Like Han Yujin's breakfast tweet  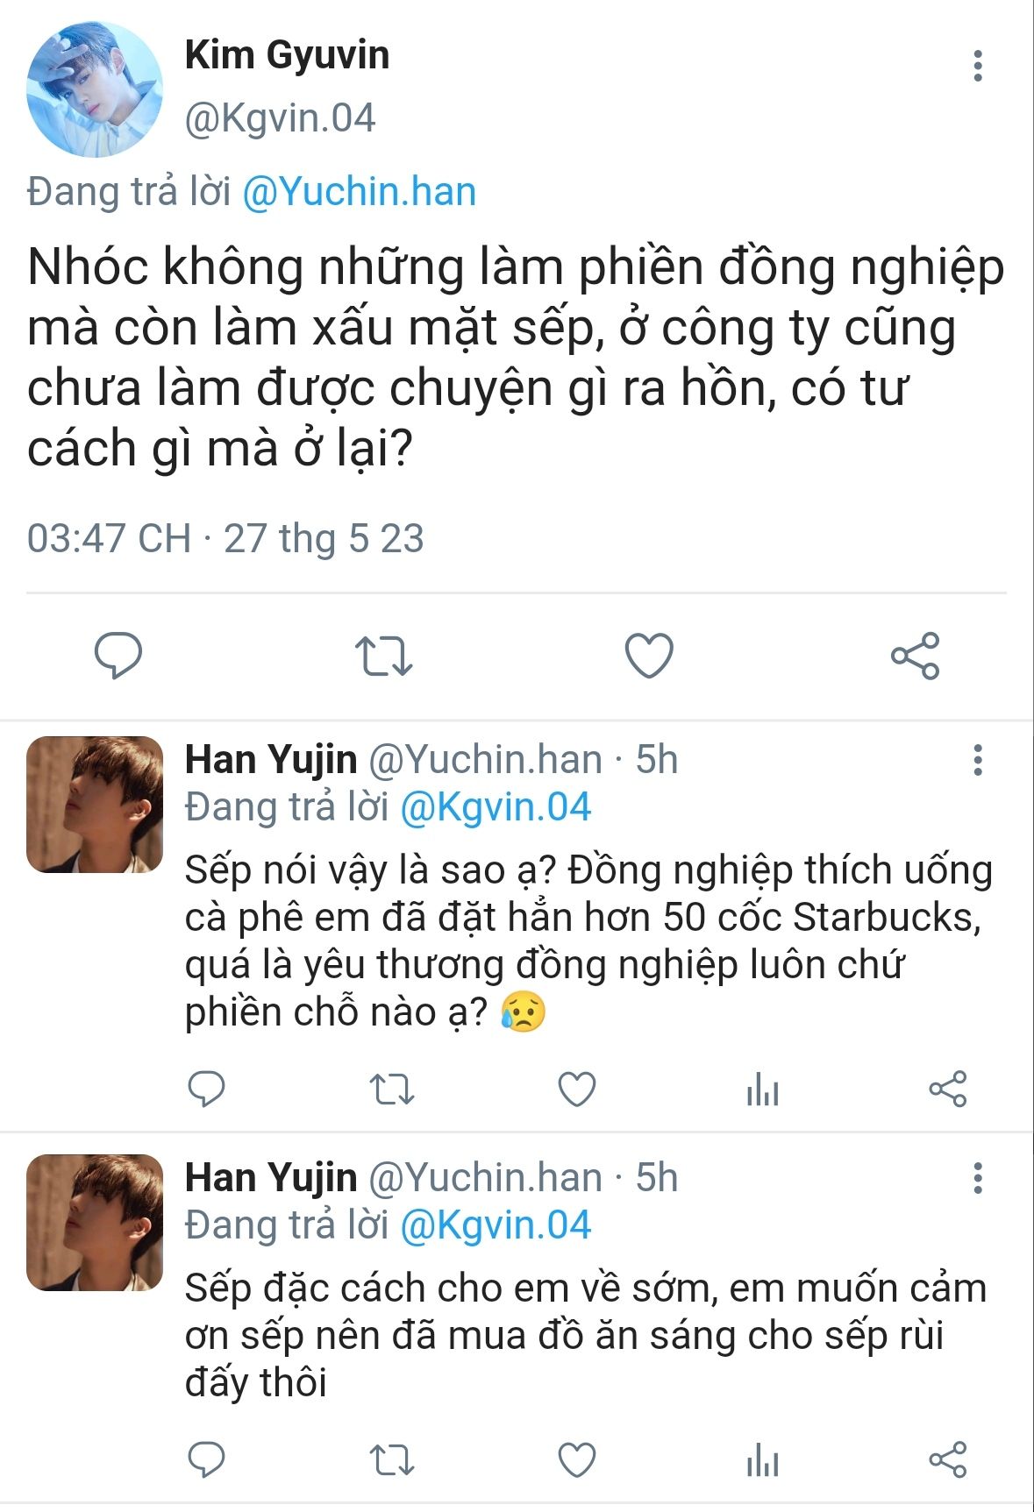point(577,1459)
